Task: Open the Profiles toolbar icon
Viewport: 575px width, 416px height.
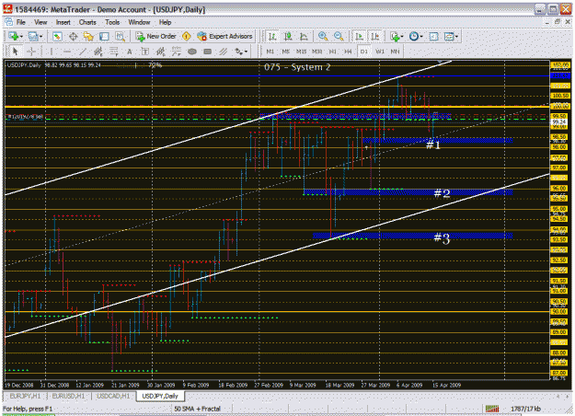Action: [x=32, y=36]
